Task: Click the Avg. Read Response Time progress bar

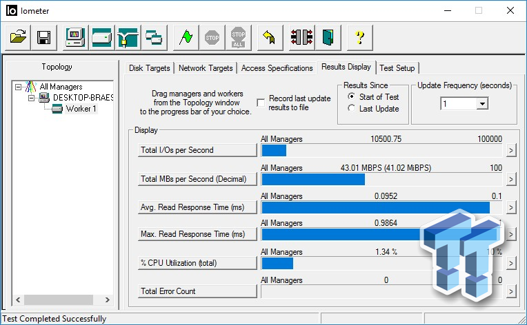Action: 381,208
